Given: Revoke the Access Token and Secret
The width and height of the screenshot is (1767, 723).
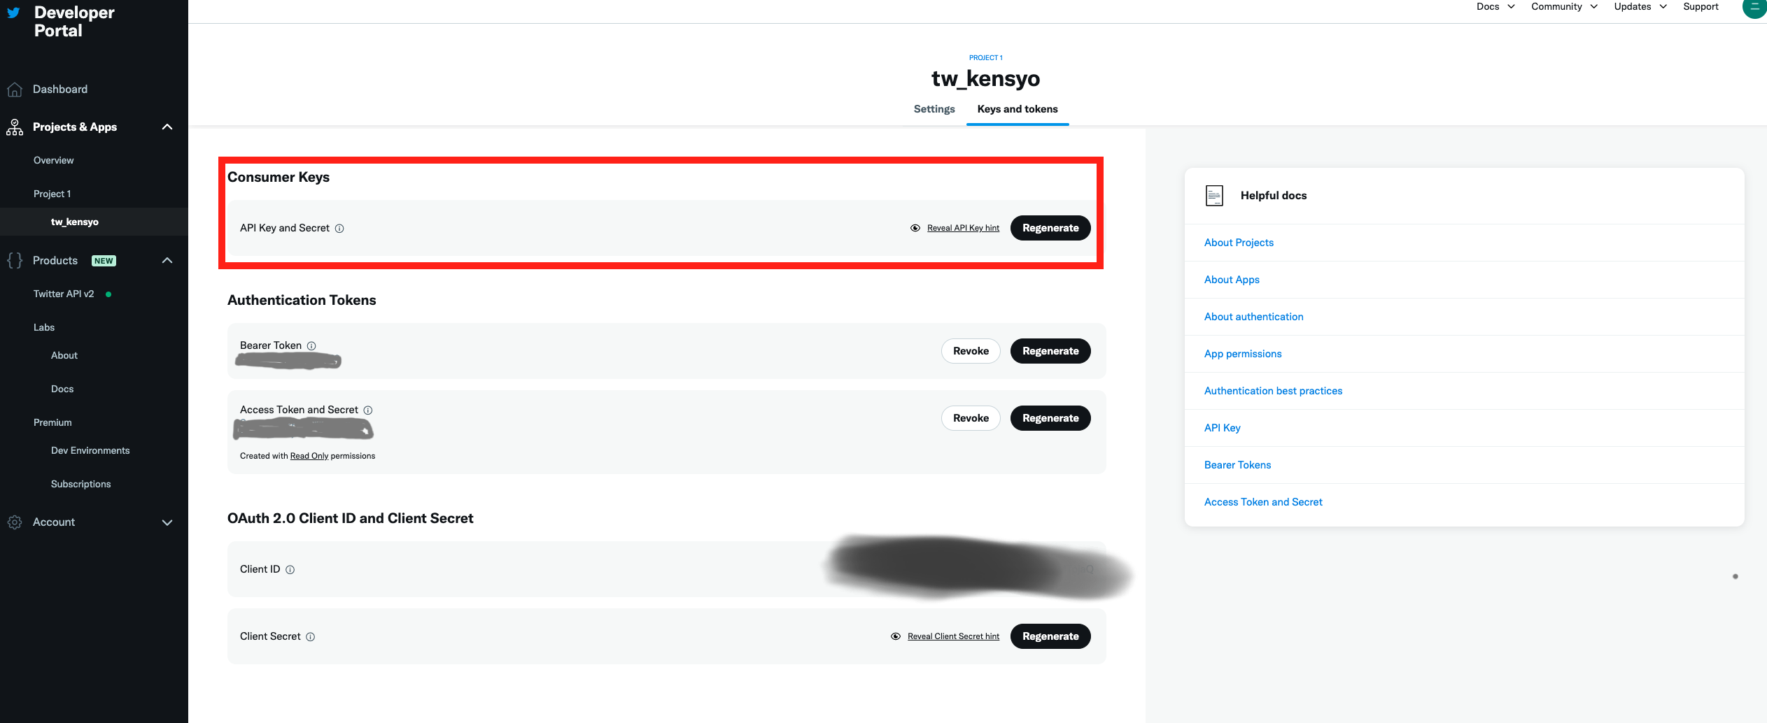Looking at the screenshot, I should (971, 418).
